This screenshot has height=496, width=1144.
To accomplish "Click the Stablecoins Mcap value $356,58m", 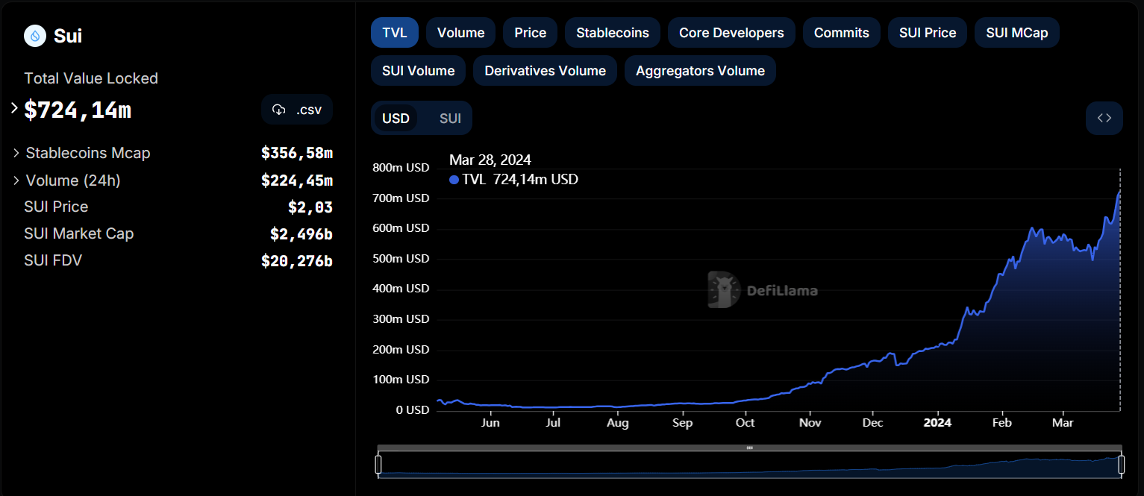I will pos(297,153).
